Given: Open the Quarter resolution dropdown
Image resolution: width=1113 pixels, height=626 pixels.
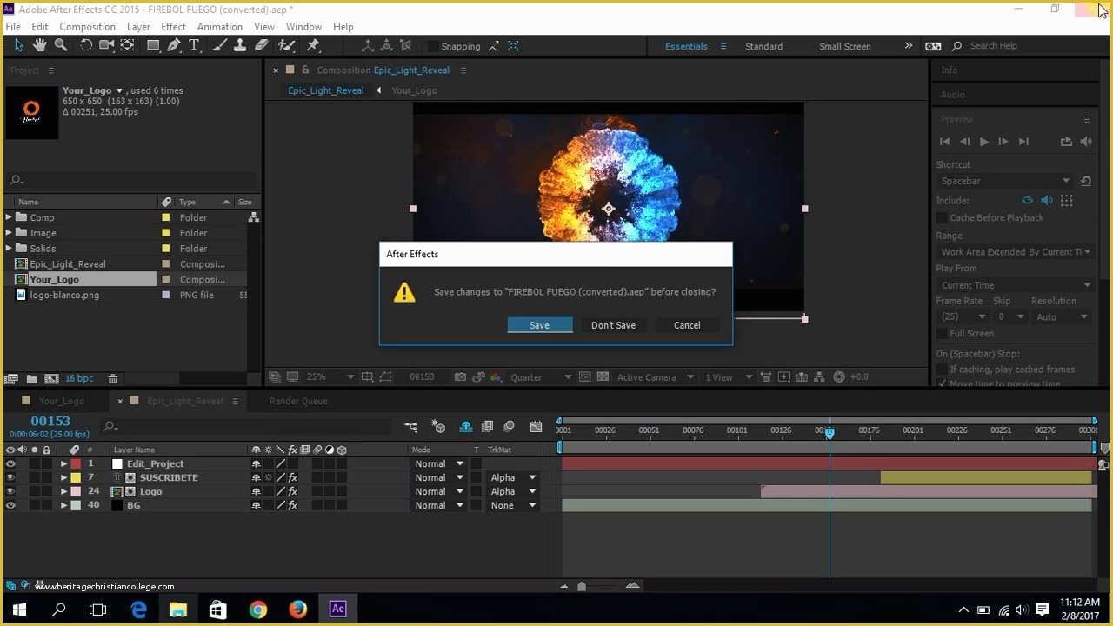Looking at the screenshot, I should pos(541,376).
